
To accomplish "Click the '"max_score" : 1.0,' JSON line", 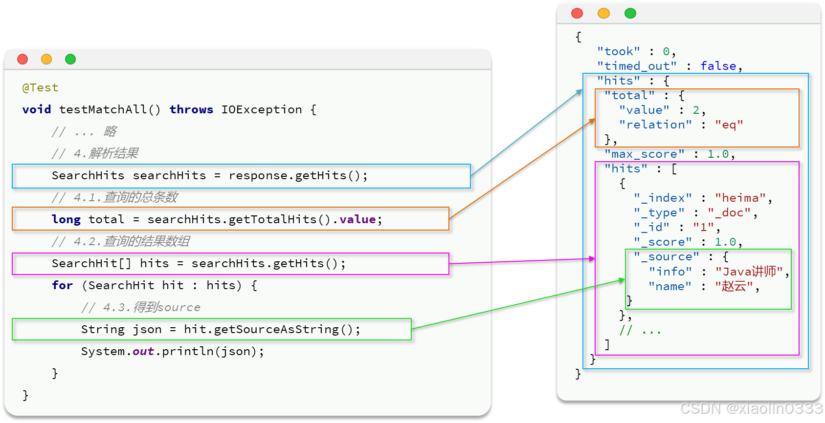I will 669,154.
